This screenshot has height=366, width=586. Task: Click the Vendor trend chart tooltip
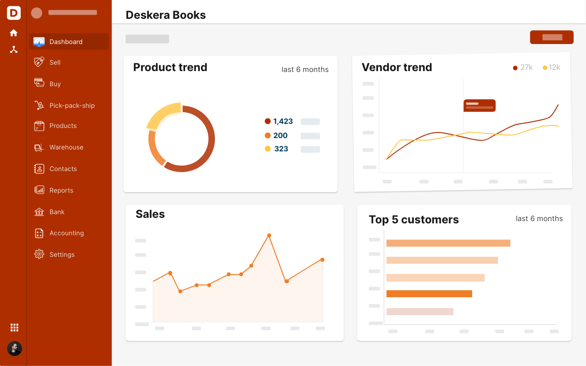tap(479, 105)
